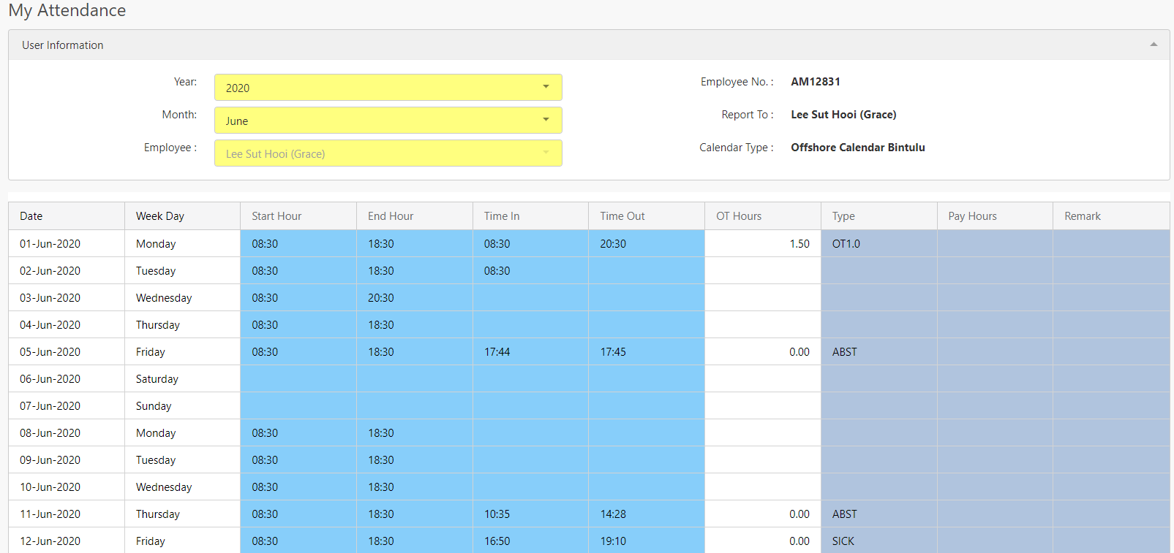Click Time In 16:50 on 12-Jun-2020

(x=530, y=541)
